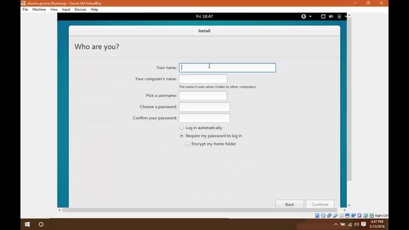Click the GNOME volume speaker icon
409x230 pixels.
tap(331, 17)
